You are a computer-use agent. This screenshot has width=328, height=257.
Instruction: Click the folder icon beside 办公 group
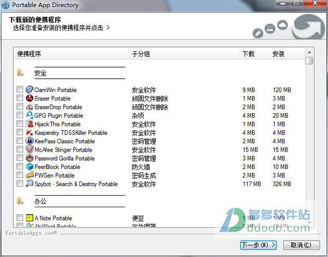coord(20,201)
